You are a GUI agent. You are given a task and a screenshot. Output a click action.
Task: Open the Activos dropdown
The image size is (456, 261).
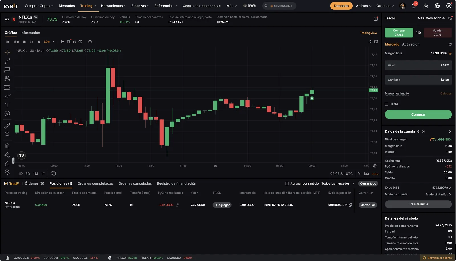click(364, 6)
